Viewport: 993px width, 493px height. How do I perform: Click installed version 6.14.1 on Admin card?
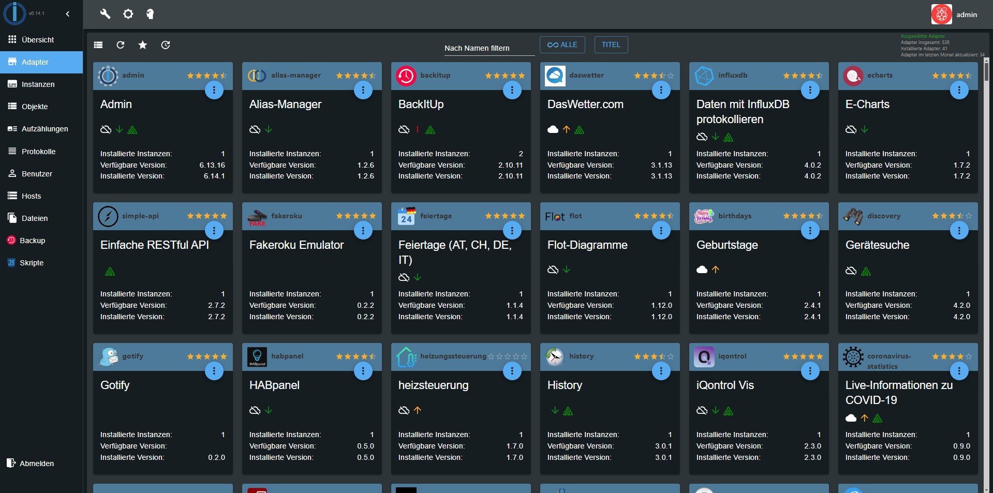[x=214, y=176]
